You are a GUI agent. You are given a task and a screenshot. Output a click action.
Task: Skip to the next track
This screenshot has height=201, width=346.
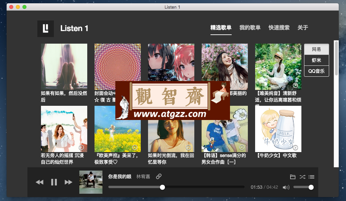click(x=68, y=182)
